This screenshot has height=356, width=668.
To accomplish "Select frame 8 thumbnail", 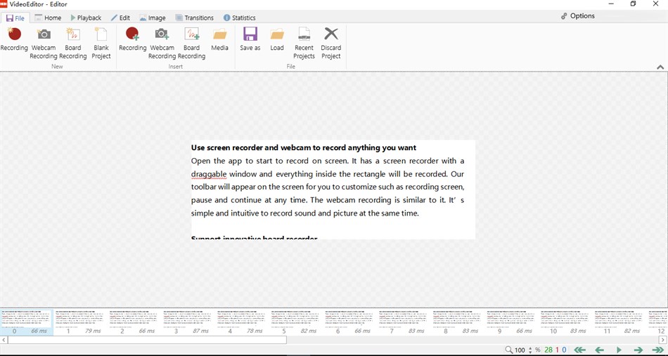I will 458,322.
